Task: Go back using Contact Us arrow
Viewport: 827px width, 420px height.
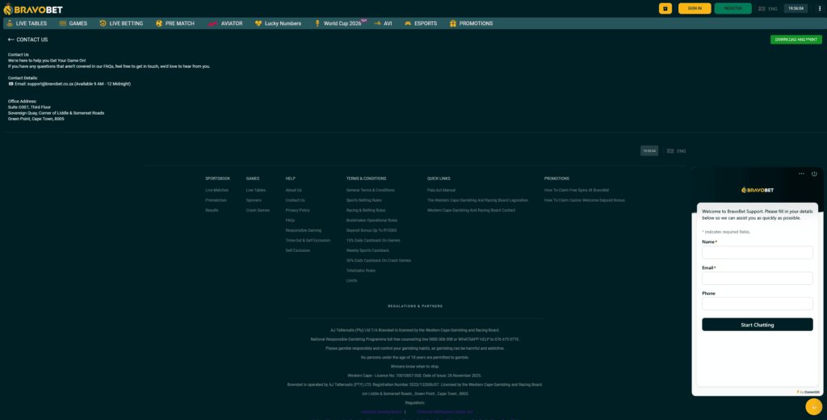Action: coord(11,40)
